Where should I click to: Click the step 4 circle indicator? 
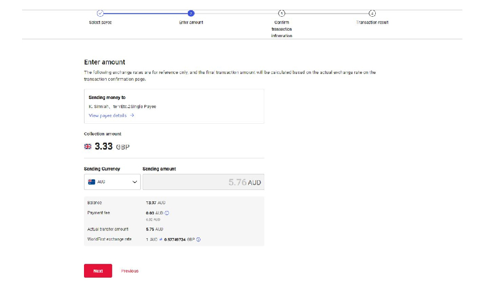[x=372, y=13]
